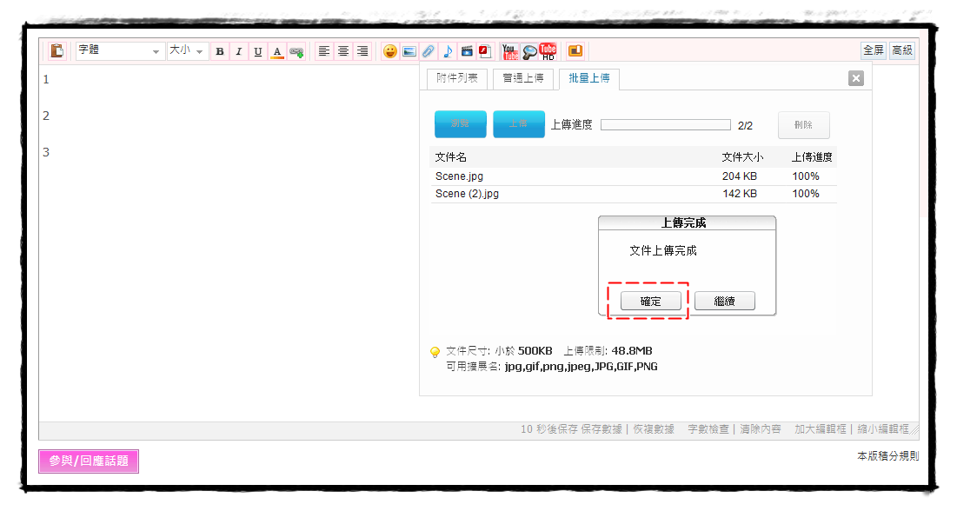Viewport: 957px width, 511px height.
Task: Toggle underline formatting
Action: click(258, 51)
